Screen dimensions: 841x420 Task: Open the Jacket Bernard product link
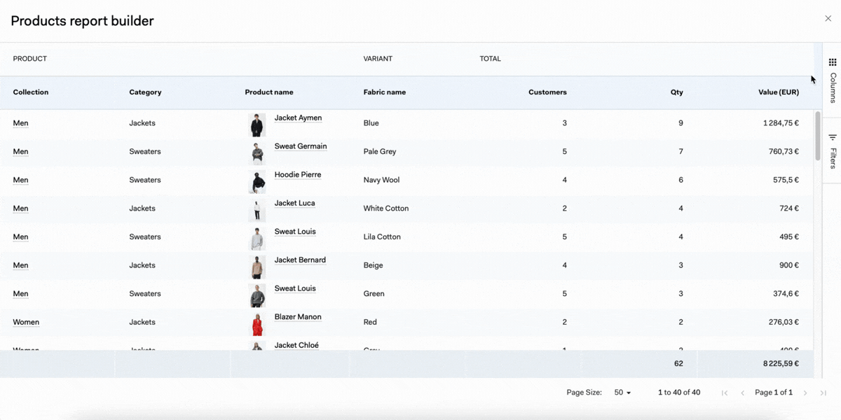pyautogui.click(x=300, y=260)
